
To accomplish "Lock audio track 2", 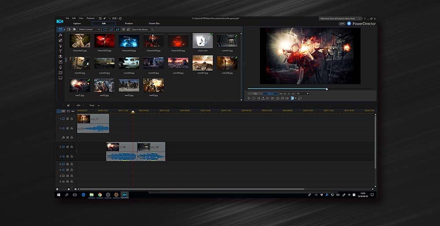I will click(72, 157).
